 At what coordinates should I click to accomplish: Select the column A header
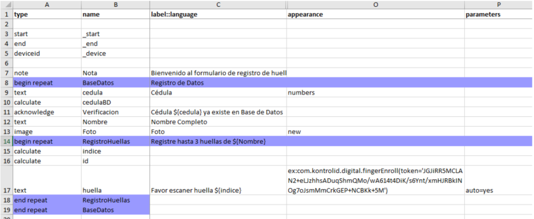tap(47, 5)
